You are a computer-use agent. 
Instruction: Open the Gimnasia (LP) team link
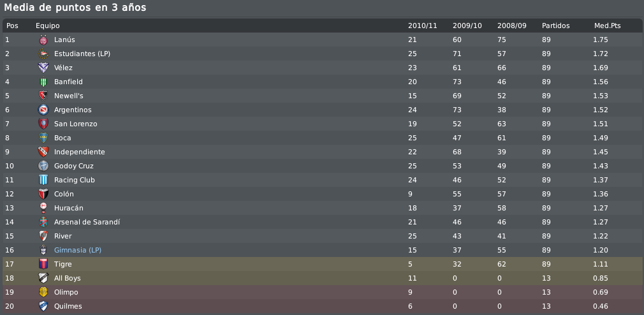click(x=78, y=250)
